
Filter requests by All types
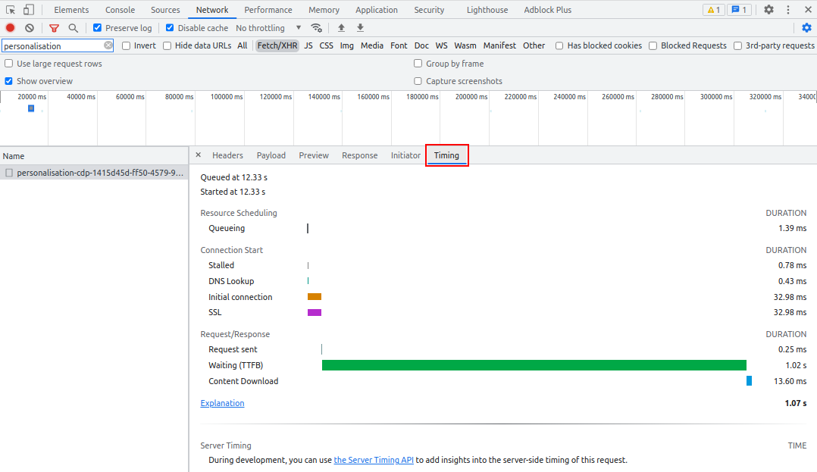[x=243, y=46]
